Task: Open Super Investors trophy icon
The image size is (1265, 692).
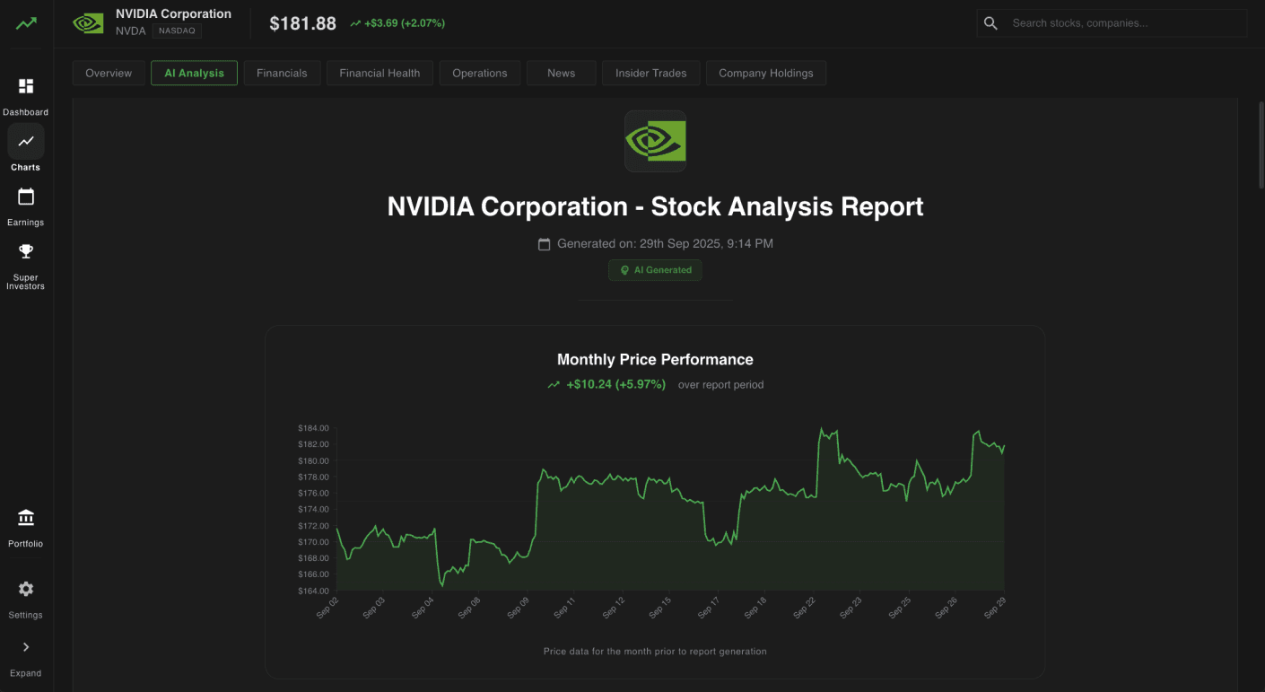Action: (x=26, y=251)
